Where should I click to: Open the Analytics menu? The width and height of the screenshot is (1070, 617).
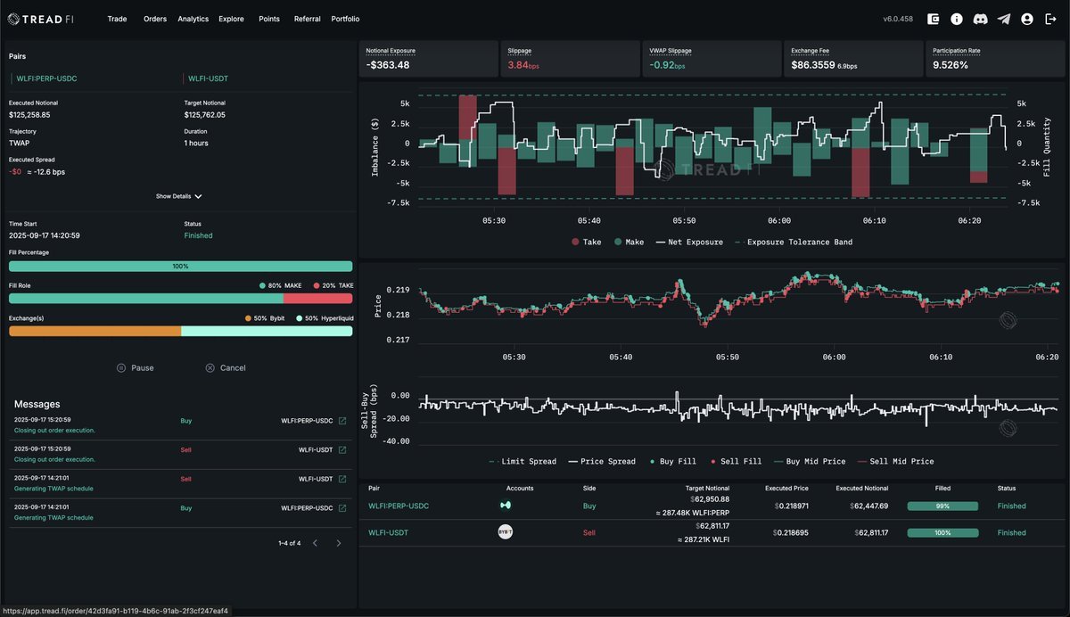point(193,19)
